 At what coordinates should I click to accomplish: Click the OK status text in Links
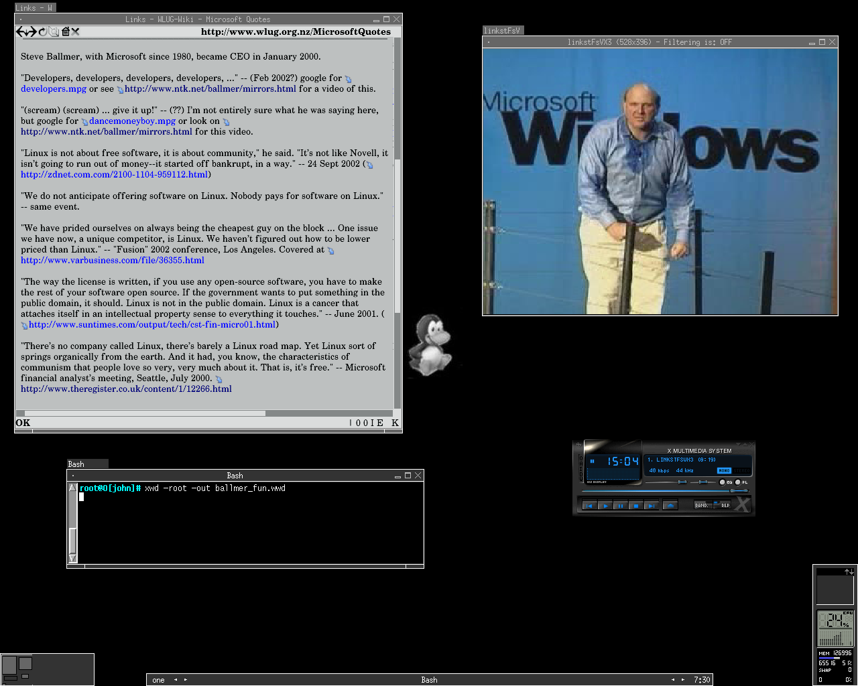click(x=23, y=423)
